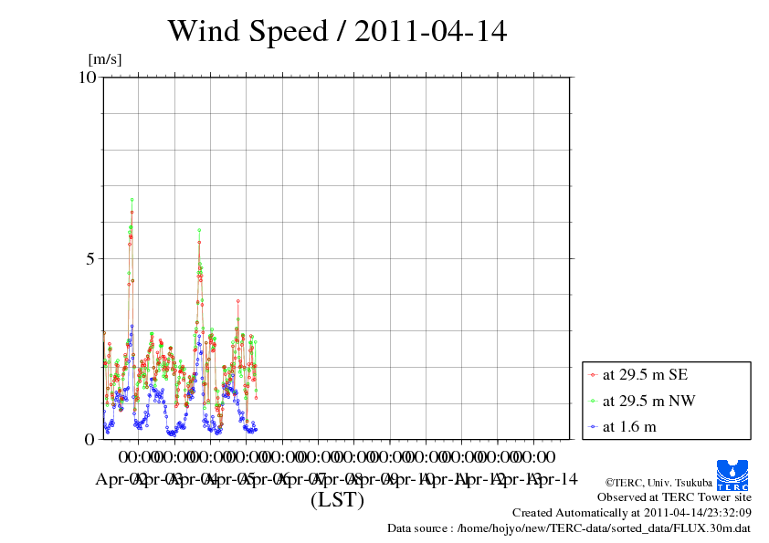Click the 'Wind Speed / 2011-04-14' chart title
The width and height of the screenshot is (769, 543).
[337, 32]
